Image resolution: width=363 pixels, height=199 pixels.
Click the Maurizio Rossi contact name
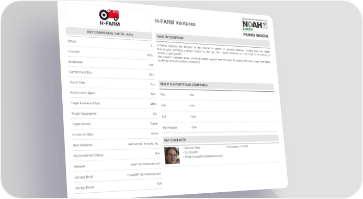click(192, 148)
